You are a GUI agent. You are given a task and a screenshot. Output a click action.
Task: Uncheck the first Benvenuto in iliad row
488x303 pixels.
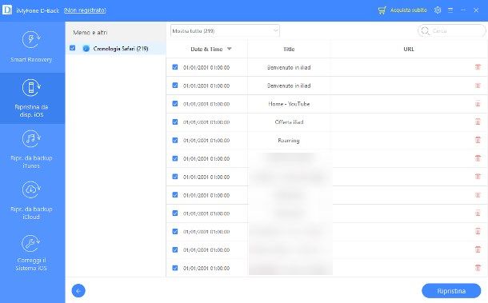(175, 67)
